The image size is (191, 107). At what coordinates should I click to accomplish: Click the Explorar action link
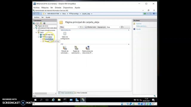pos(139,24)
